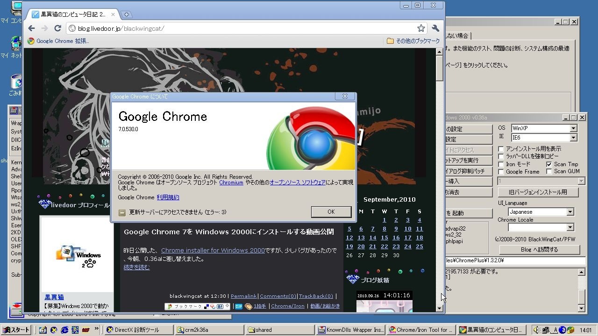Open the '利用規約' terms link
This screenshot has height=336, width=598.
168,197
